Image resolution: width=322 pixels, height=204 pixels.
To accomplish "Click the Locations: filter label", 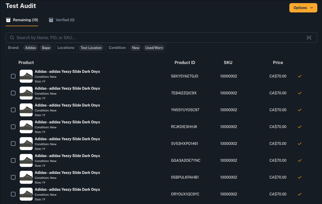I will (66, 48).
